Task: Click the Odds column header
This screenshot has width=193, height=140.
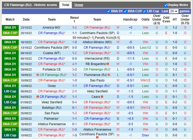Action: tap(145, 20)
